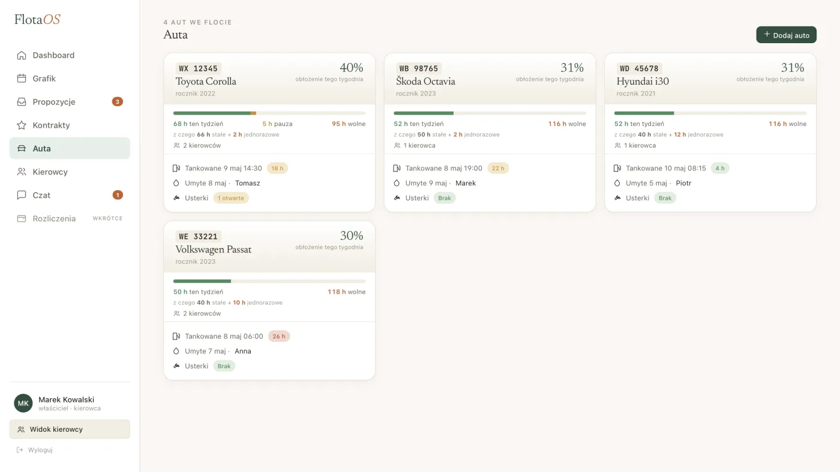Open the Czat speech bubble icon

click(22, 196)
